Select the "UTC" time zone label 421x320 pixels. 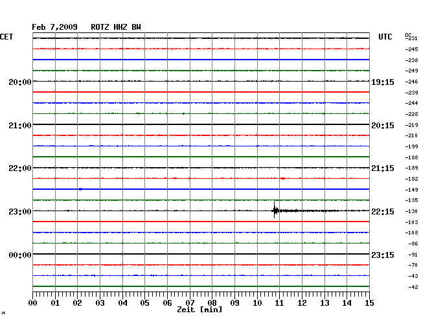pos(385,37)
